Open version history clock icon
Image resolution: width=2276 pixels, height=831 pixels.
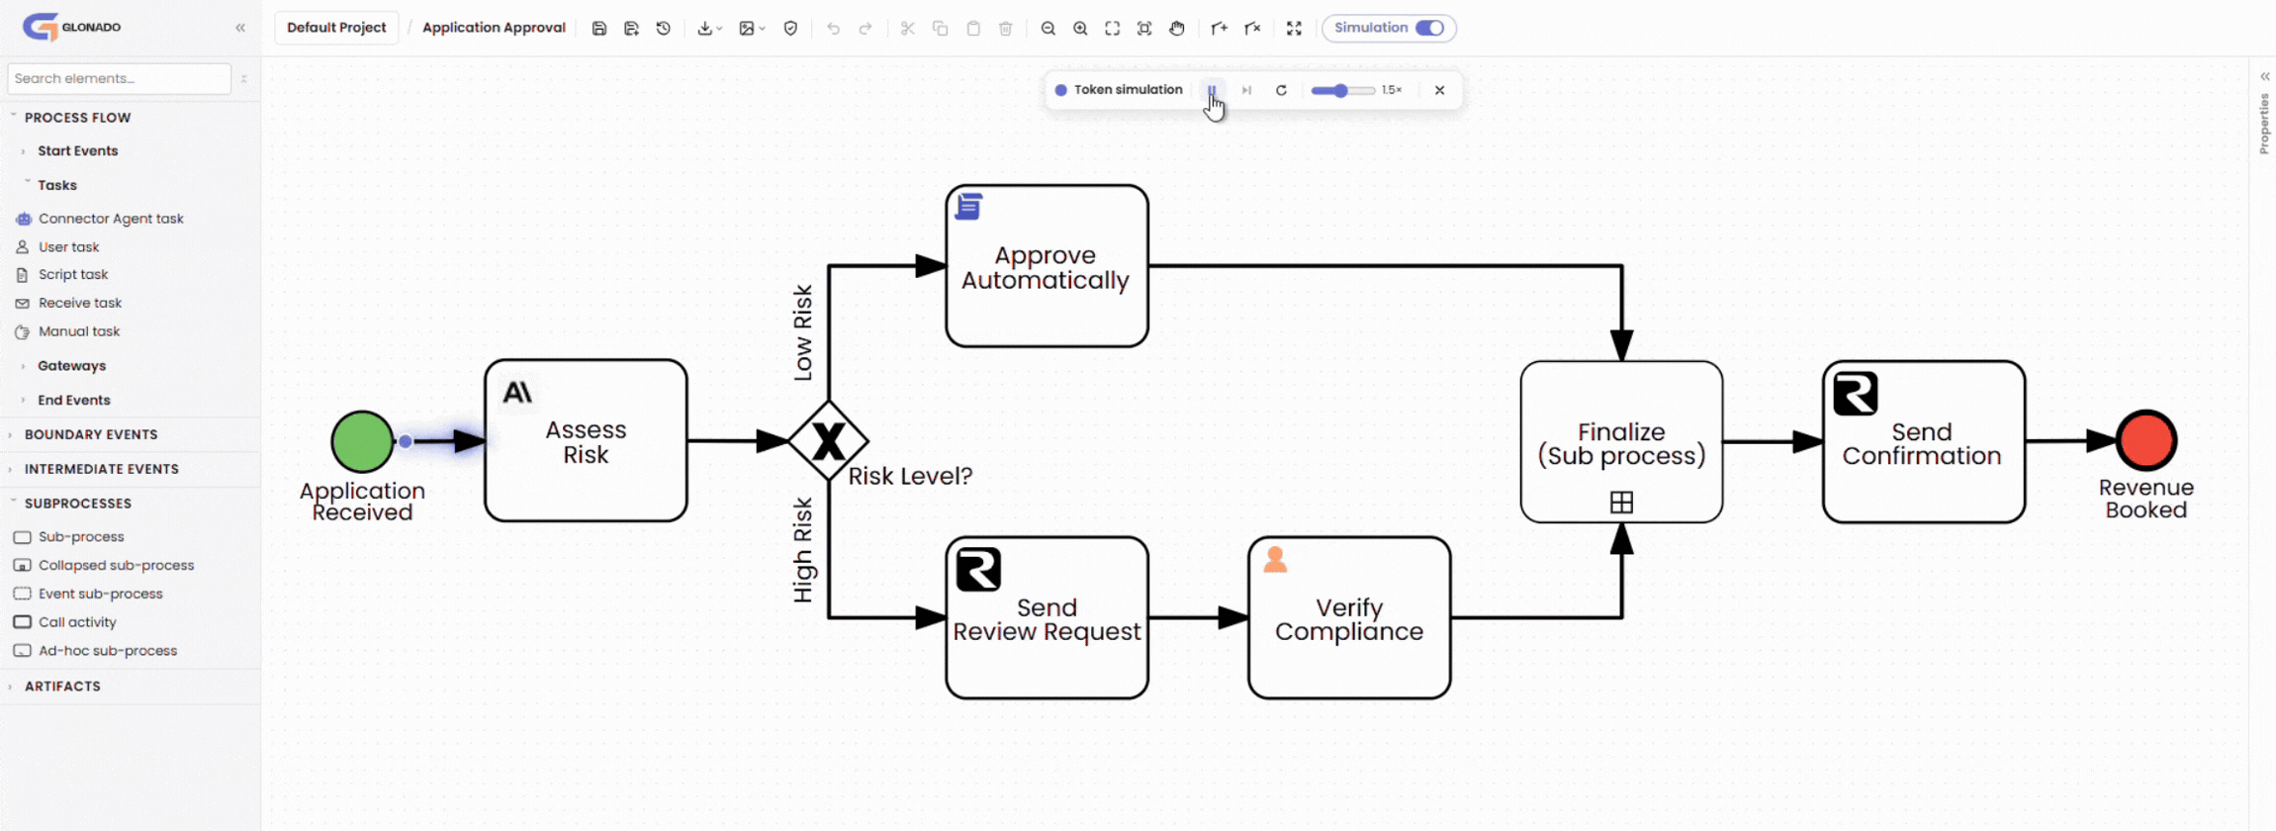[664, 29]
